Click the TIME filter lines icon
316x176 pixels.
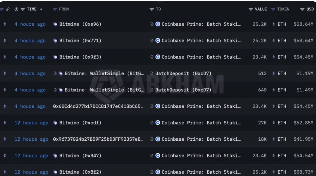click(x=23, y=9)
